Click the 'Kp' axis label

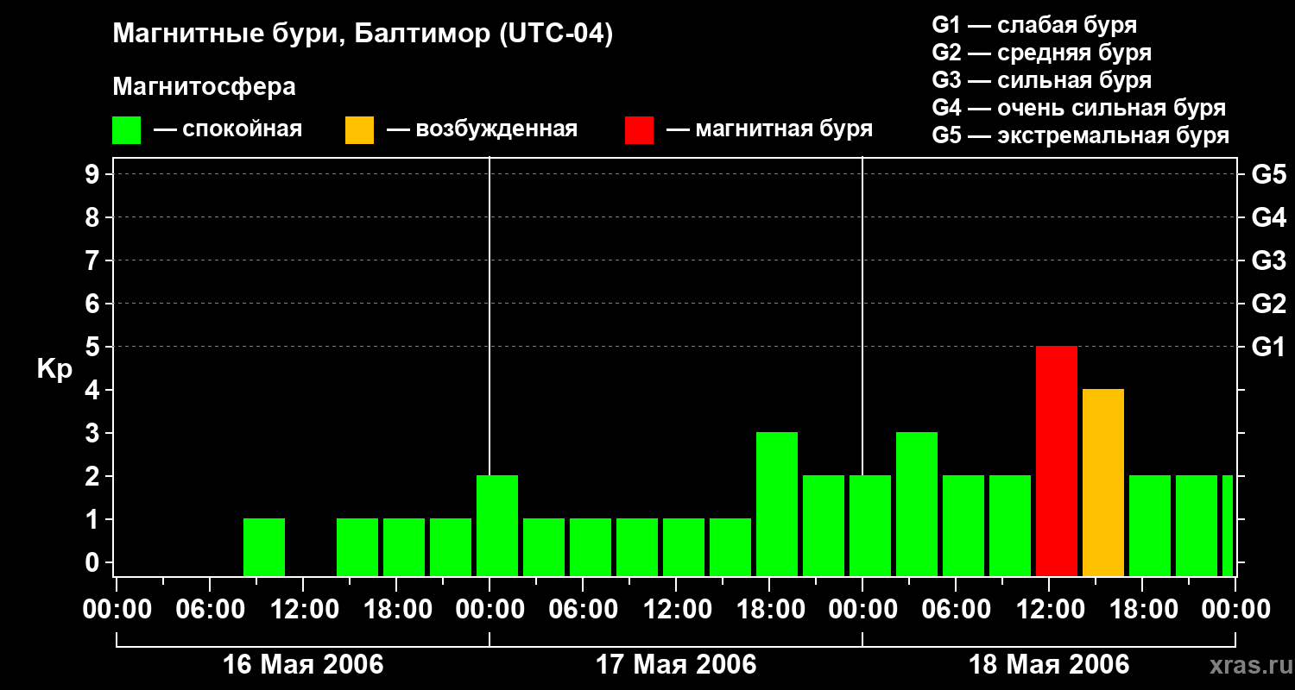55,369
